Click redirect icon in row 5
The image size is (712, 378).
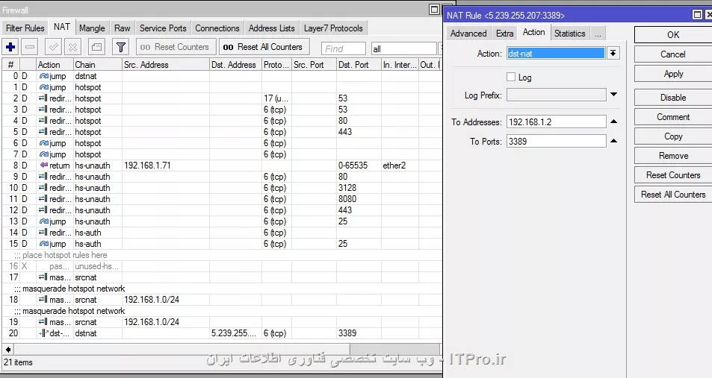[43, 132]
